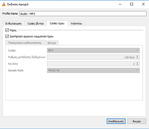Open the Sample Rate 44100 Hz dropdown
Screen dimensions: 149x129
point(93,70)
